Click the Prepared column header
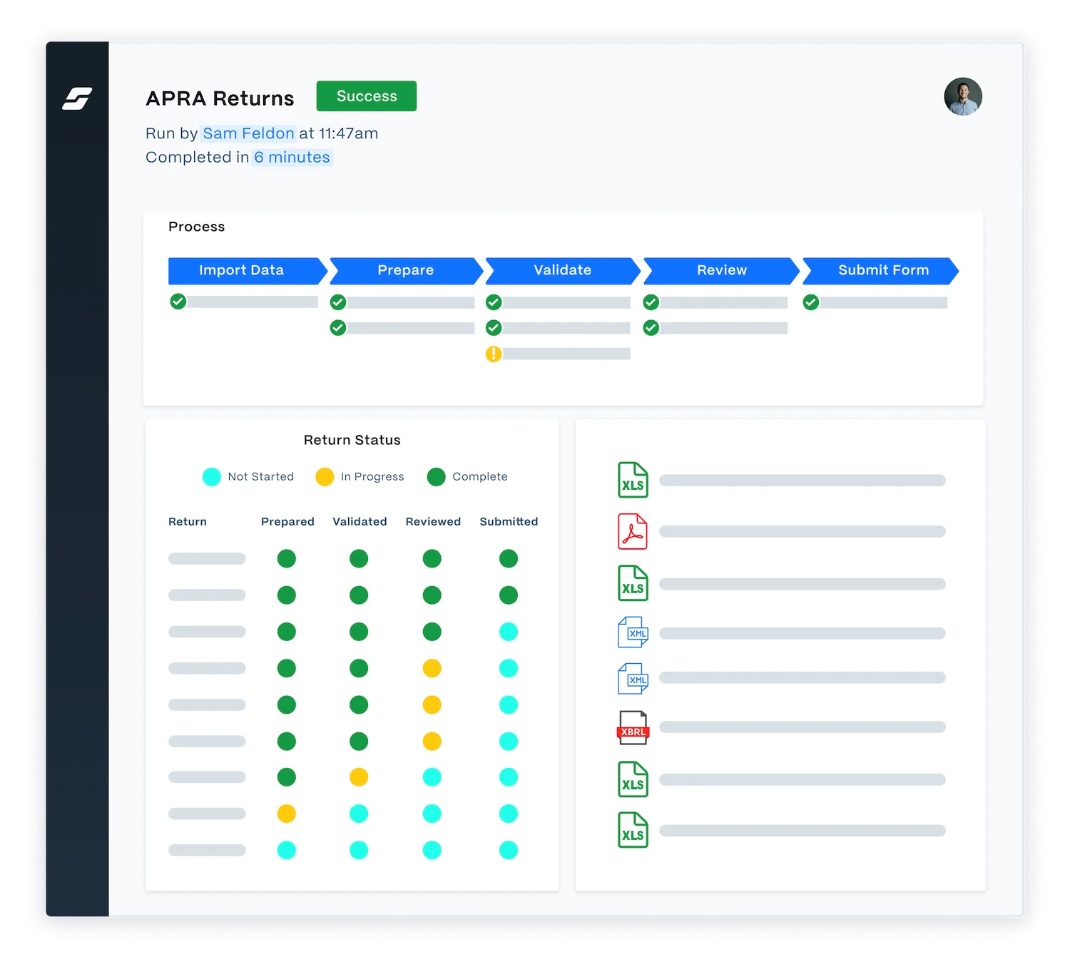Image resolution: width=1070 pixels, height=959 pixels. pyautogui.click(x=287, y=522)
